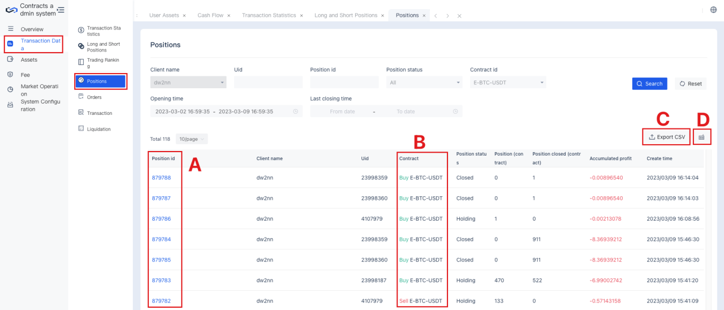Click accumulated profit -6.99002742

tap(606, 280)
